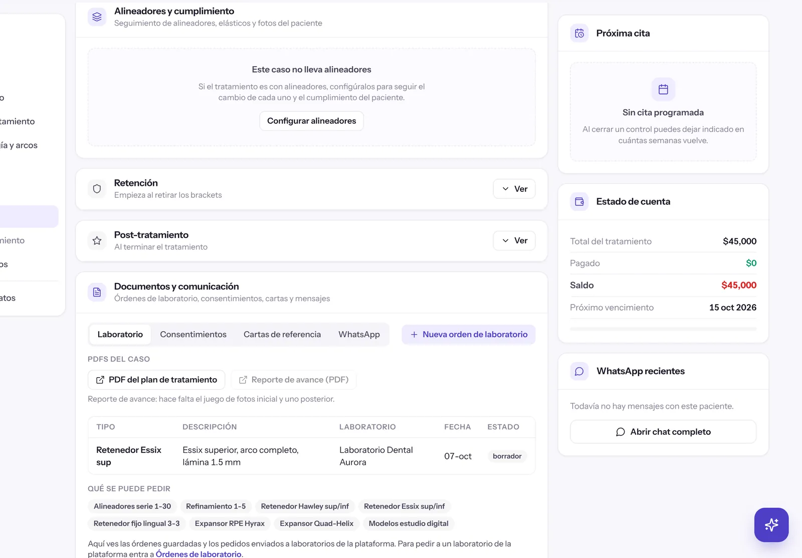This screenshot has height=558, width=802.
Task: Click the Retención shield icon
Action: click(x=97, y=189)
